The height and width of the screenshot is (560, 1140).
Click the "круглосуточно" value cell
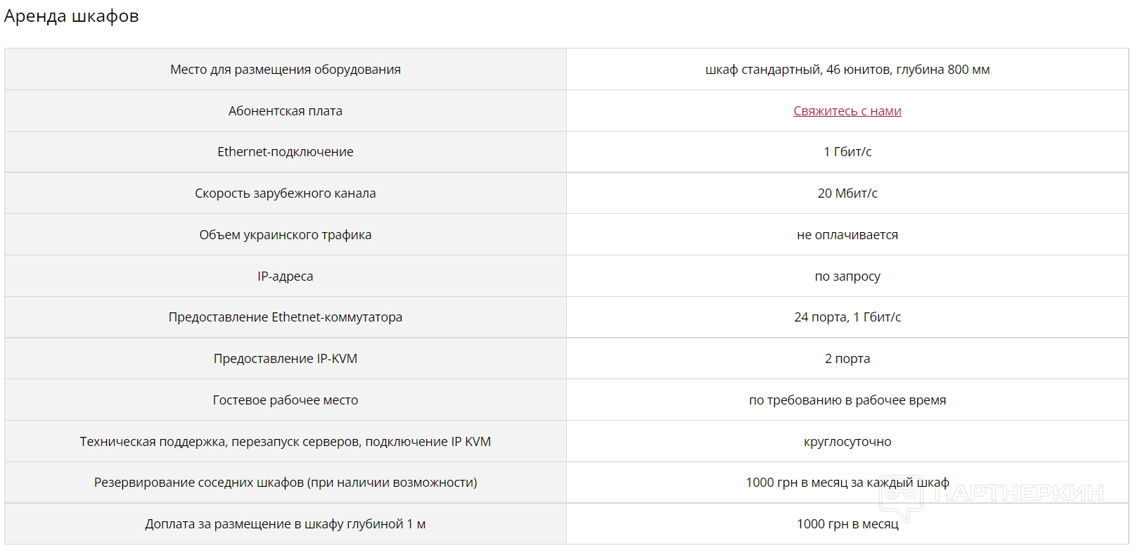click(847, 442)
